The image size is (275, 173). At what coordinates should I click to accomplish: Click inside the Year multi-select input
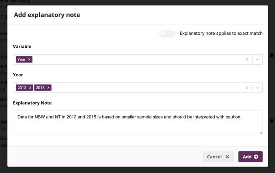pos(137,88)
